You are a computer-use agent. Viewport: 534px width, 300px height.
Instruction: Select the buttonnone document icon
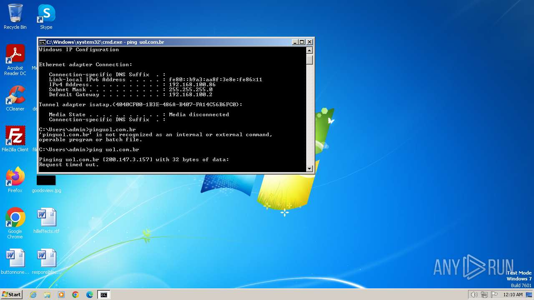tap(15, 262)
